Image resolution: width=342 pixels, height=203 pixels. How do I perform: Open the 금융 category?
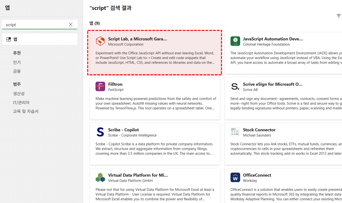[17, 71]
